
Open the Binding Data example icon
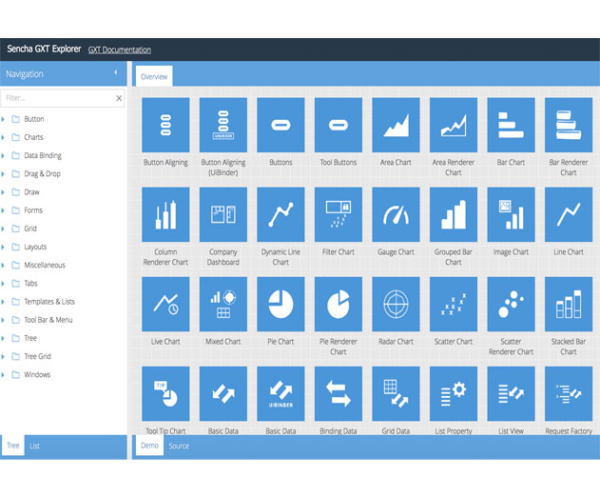pyautogui.click(x=339, y=394)
